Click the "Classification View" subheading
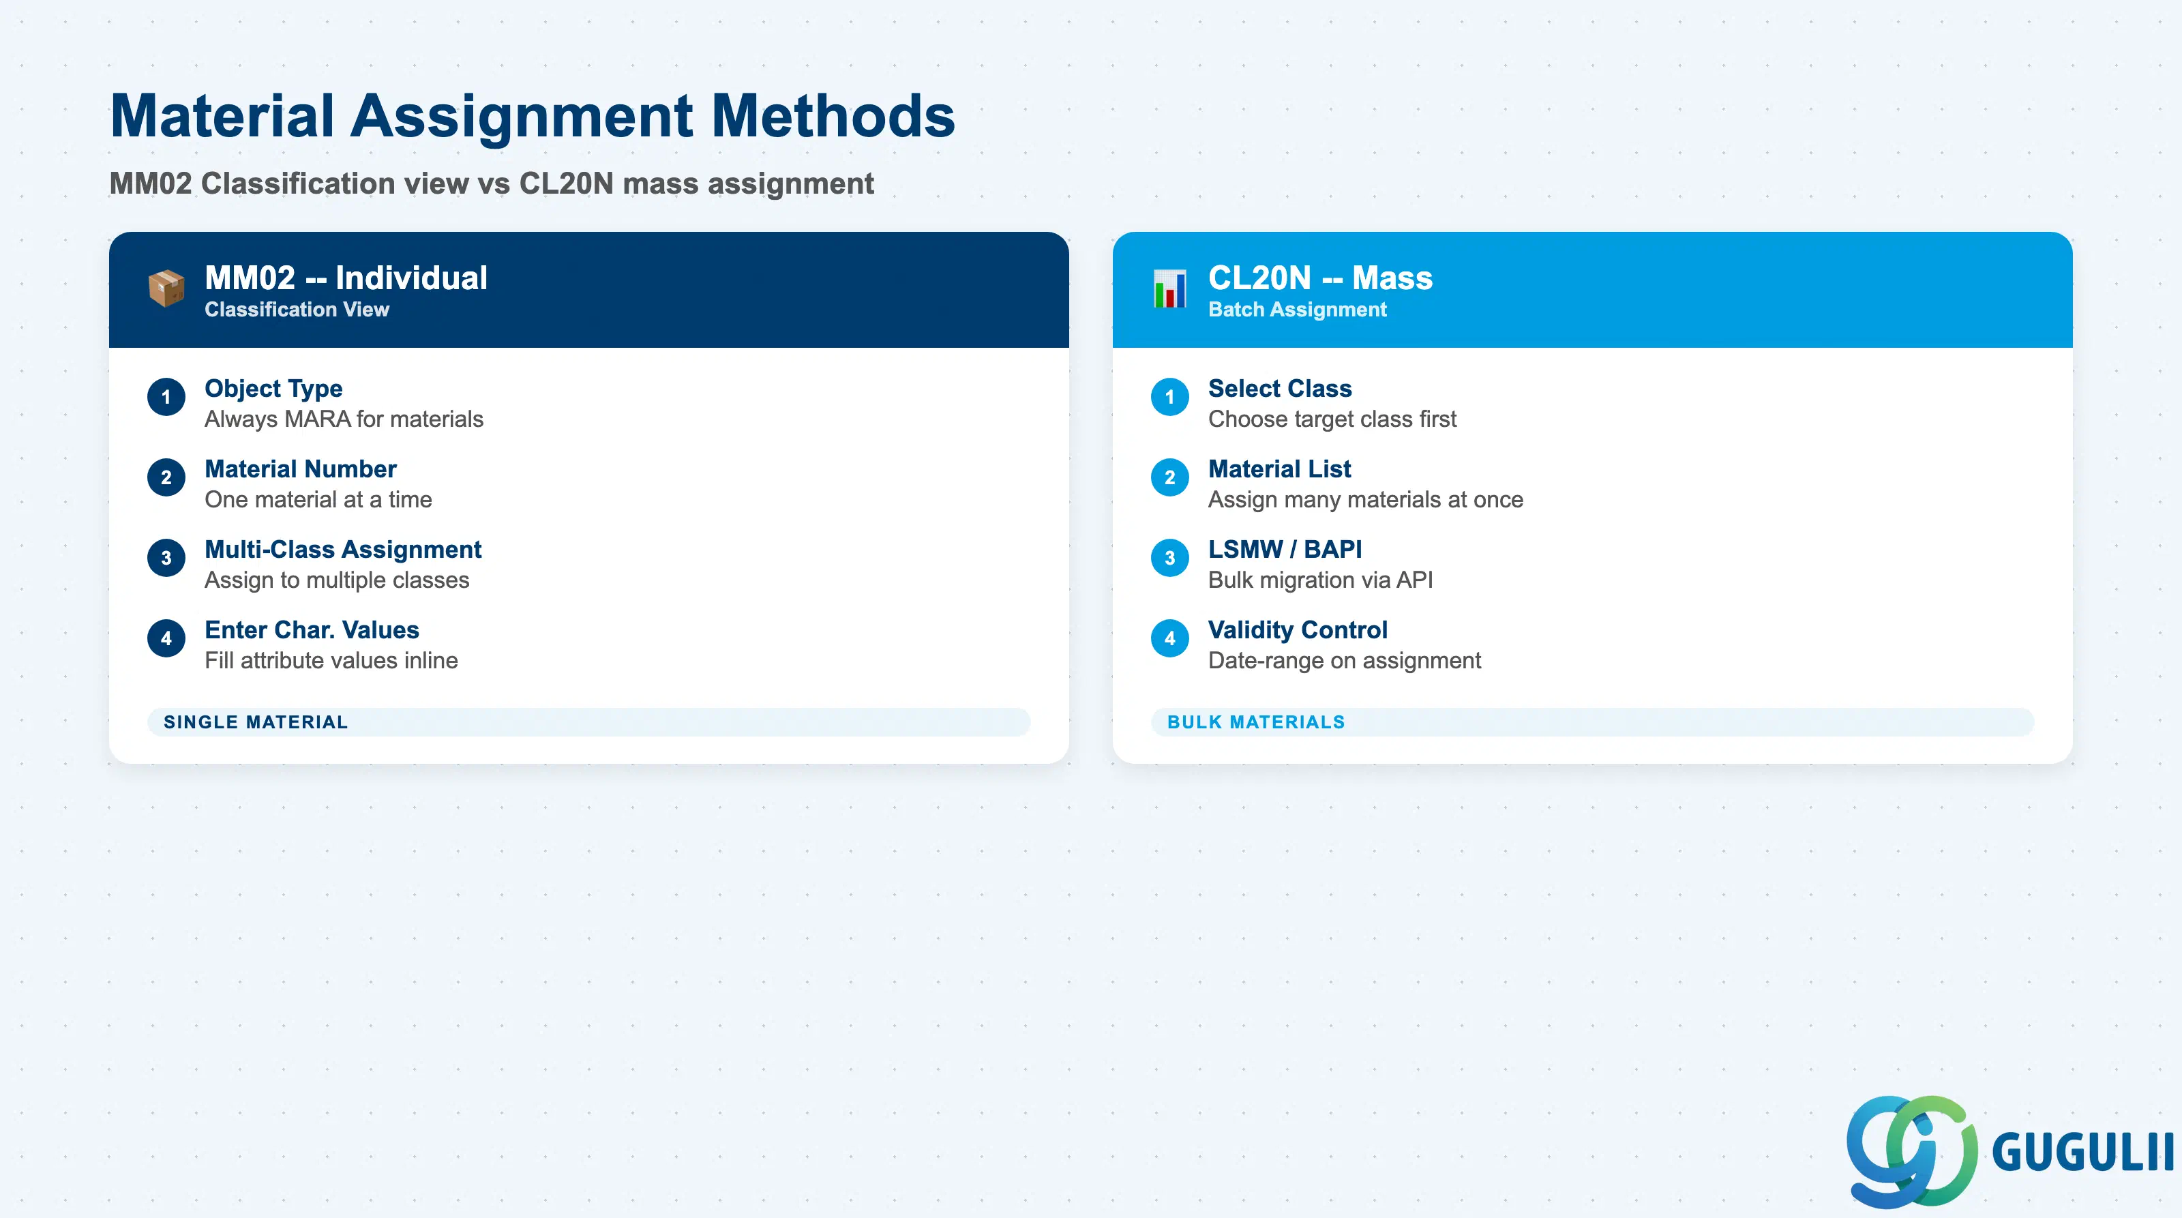Screen dimensions: 2182x1218 (x=297, y=309)
